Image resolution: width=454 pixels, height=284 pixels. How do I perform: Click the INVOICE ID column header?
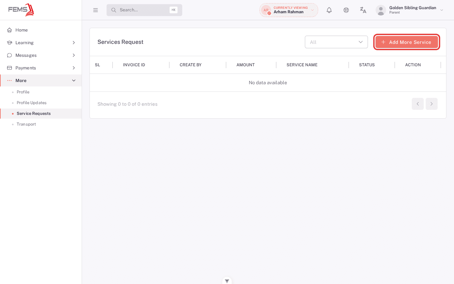tap(134, 65)
